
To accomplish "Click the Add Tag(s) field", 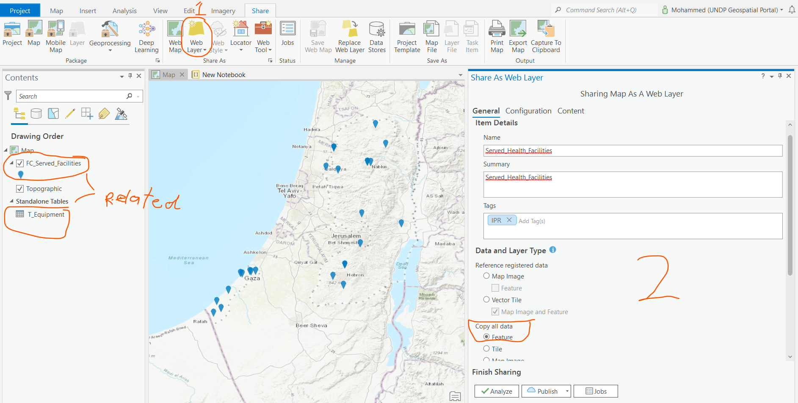I will coord(532,221).
